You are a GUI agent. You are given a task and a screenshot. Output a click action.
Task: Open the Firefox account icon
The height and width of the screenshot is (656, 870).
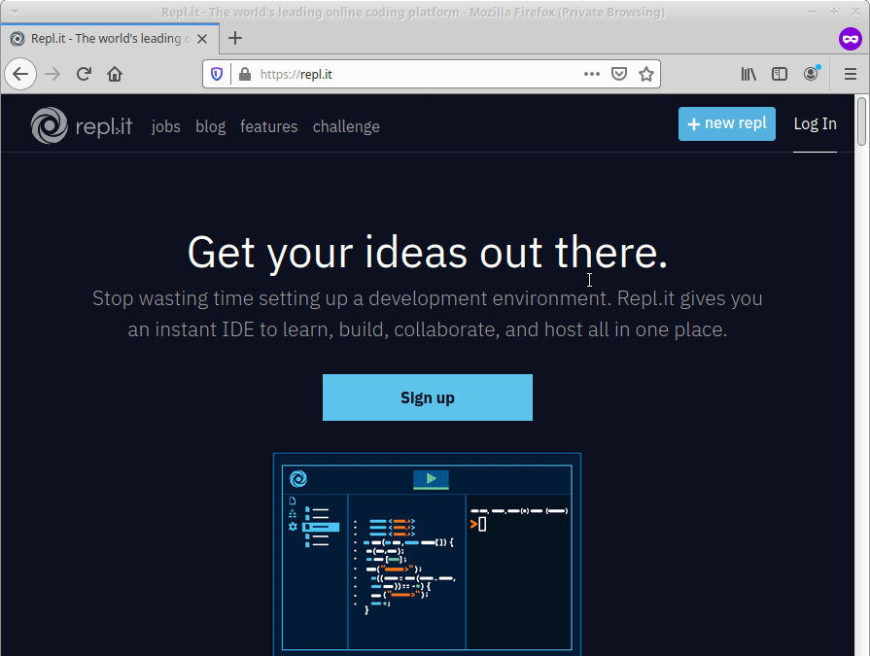pyautogui.click(x=811, y=74)
